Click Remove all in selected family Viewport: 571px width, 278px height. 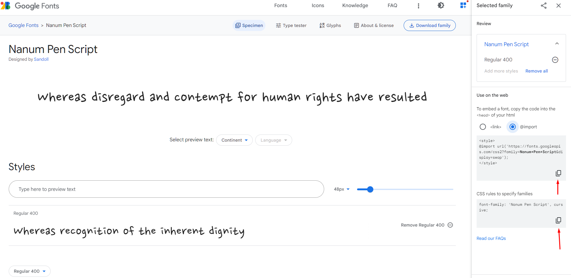537,71
